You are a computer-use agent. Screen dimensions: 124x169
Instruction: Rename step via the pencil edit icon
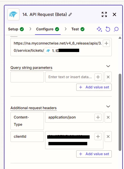coord(70,14)
